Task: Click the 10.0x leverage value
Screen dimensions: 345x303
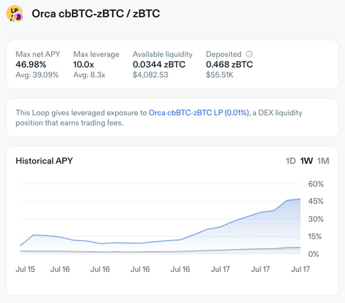Action: (x=83, y=64)
